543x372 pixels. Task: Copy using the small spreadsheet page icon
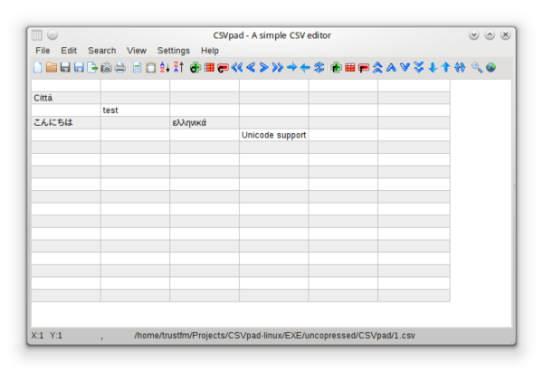pyautogui.click(x=138, y=67)
